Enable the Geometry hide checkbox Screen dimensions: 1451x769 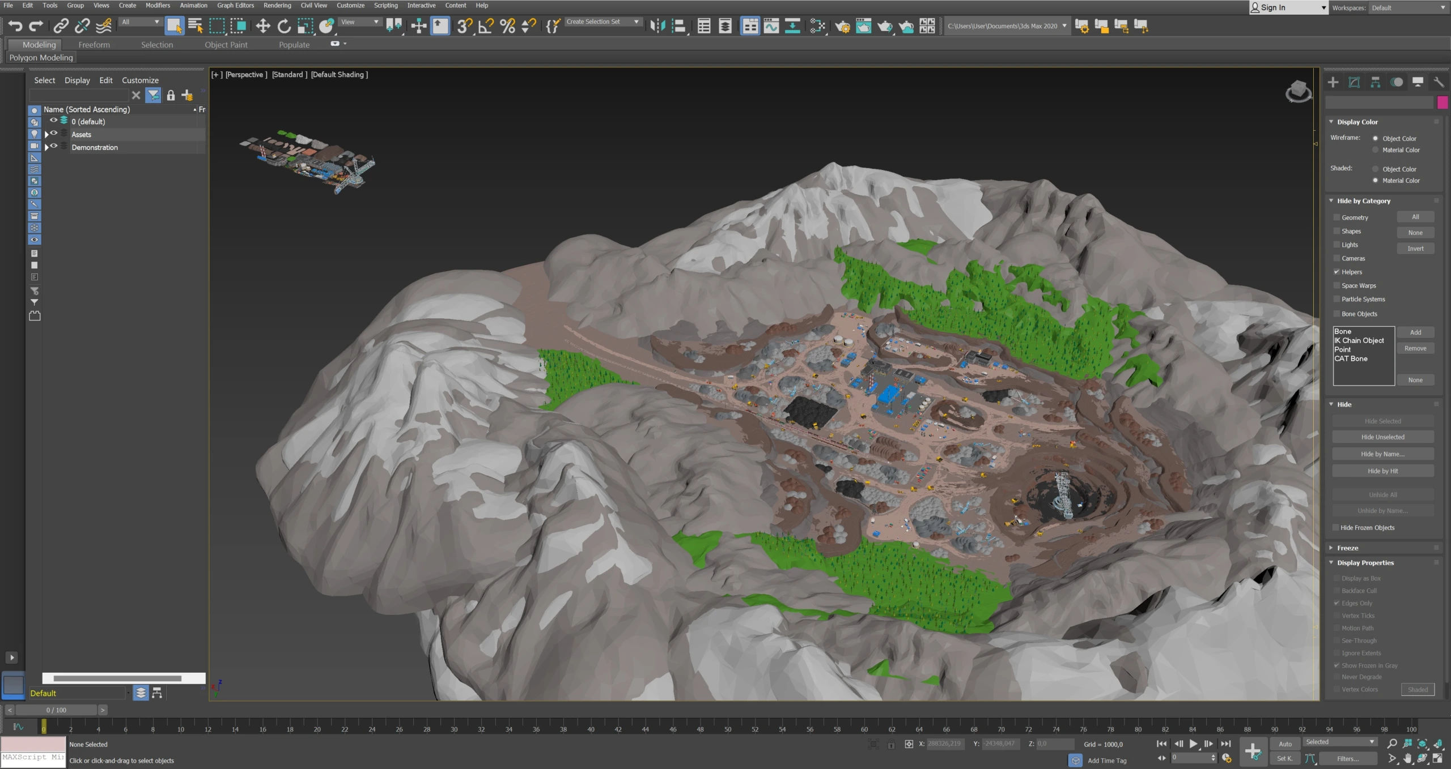pos(1337,217)
